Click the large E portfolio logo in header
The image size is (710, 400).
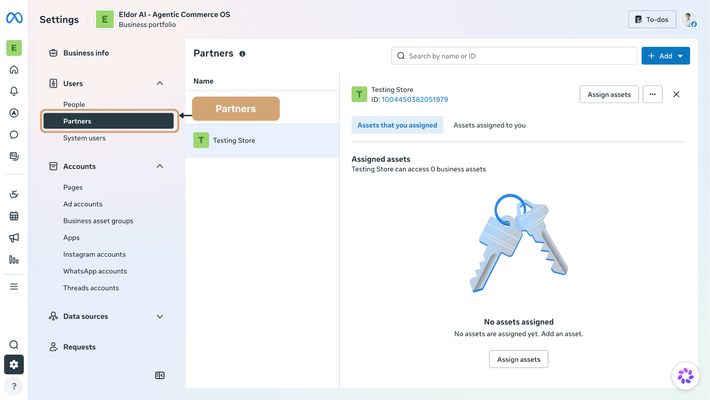(x=105, y=19)
